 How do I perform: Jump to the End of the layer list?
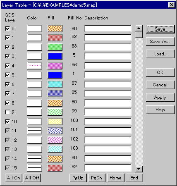(x=134, y=178)
